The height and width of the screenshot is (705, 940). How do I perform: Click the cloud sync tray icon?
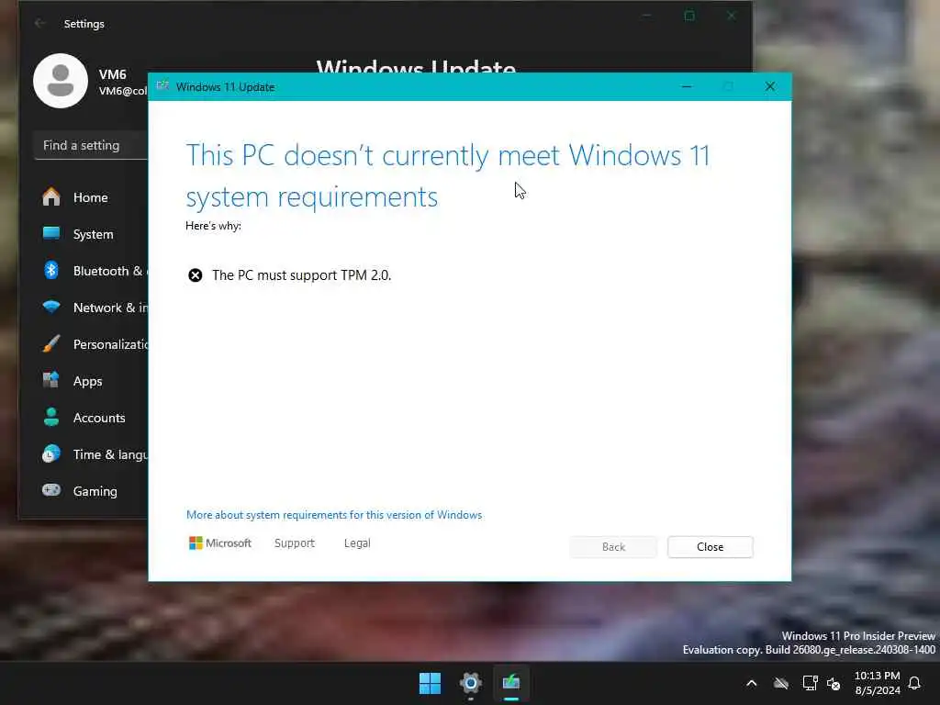coord(780,683)
